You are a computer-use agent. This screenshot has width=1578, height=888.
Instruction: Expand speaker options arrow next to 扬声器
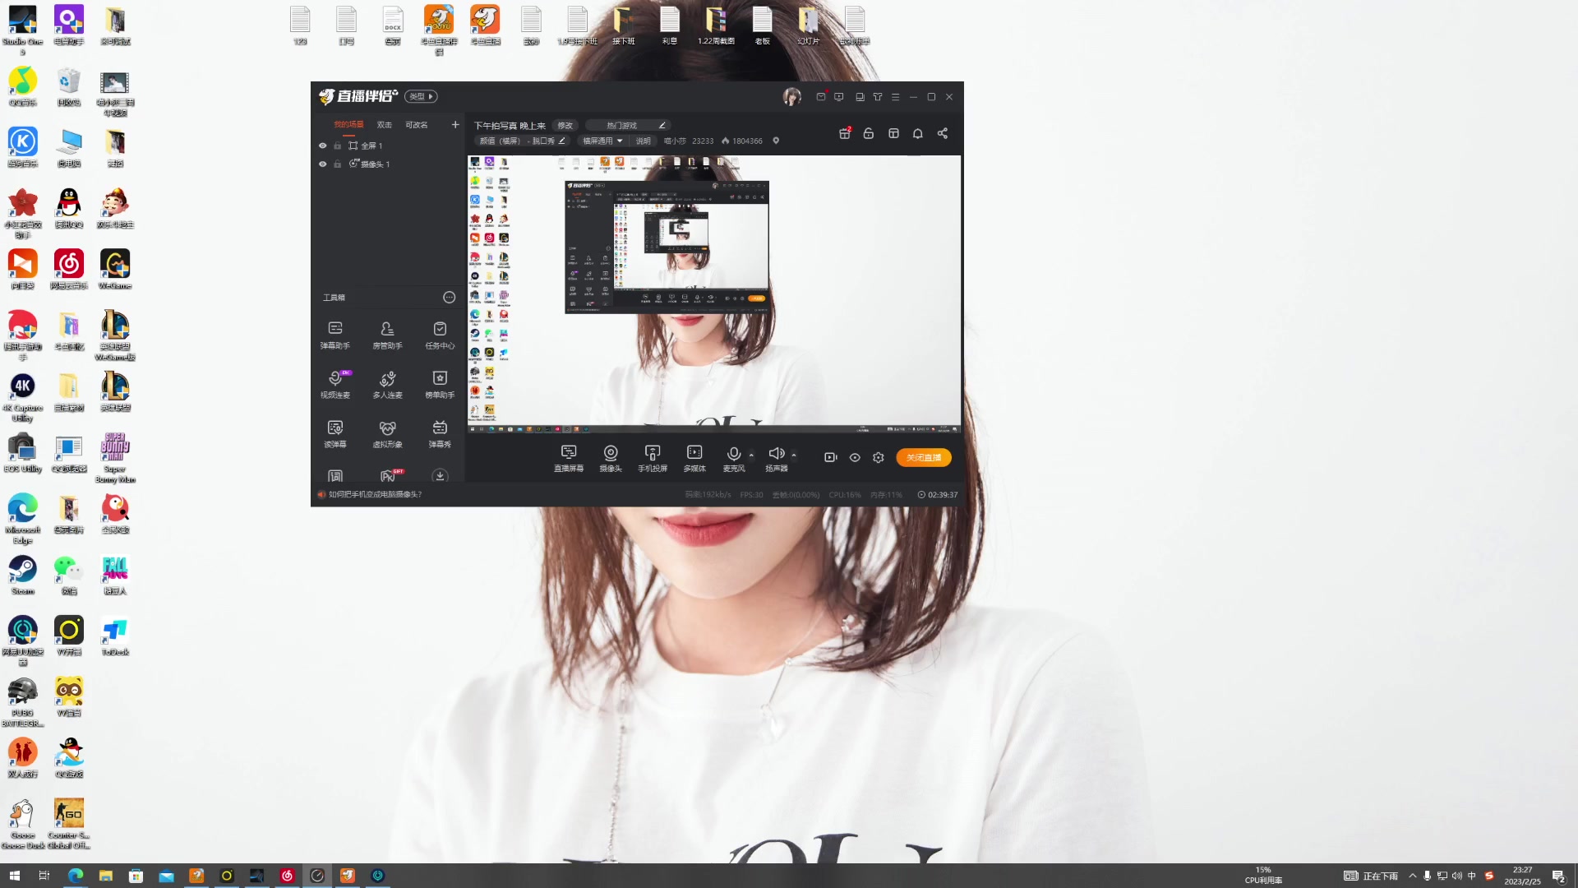click(x=794, y=455)
